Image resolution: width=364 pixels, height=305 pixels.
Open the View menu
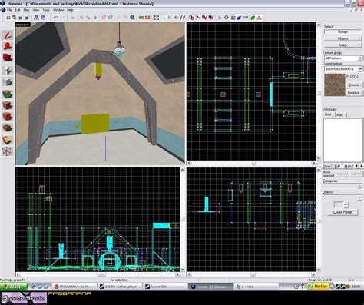36,10
